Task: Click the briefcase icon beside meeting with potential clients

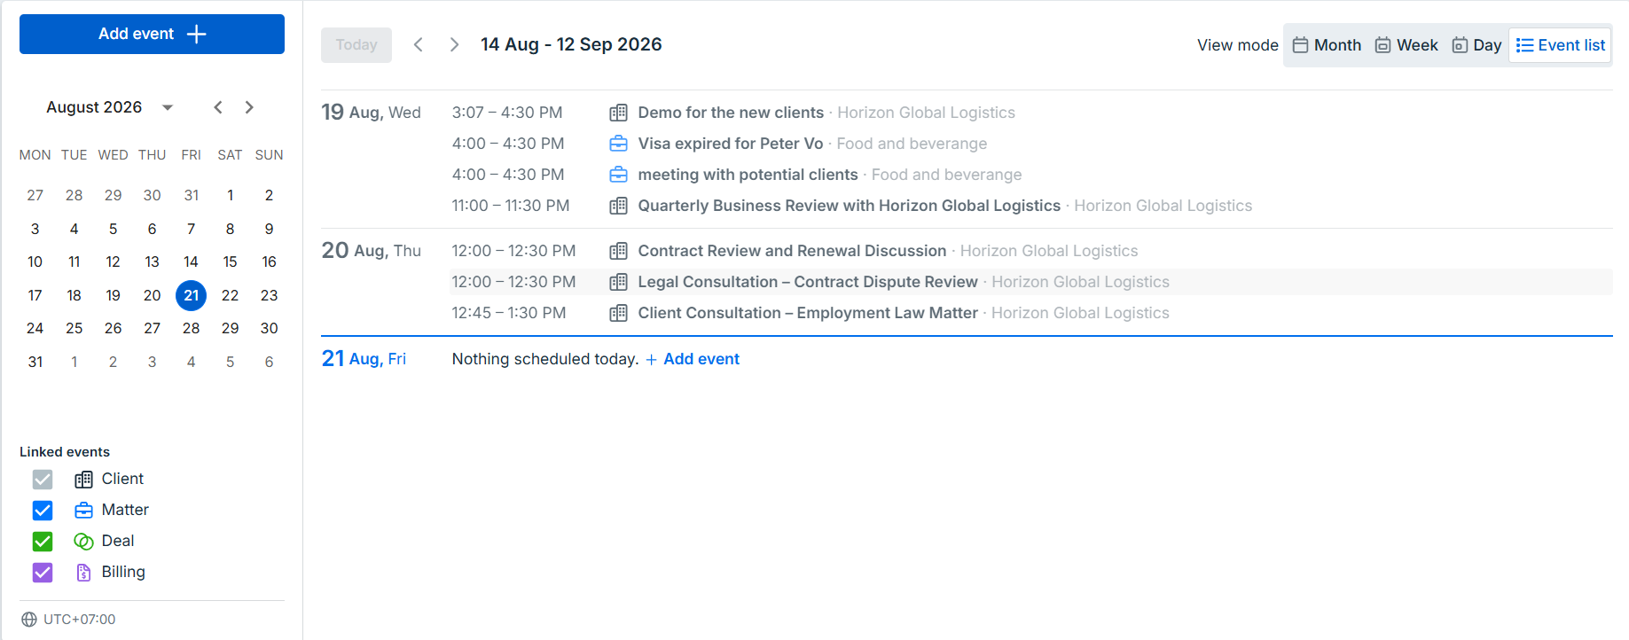Action: [x=618, y=175]
